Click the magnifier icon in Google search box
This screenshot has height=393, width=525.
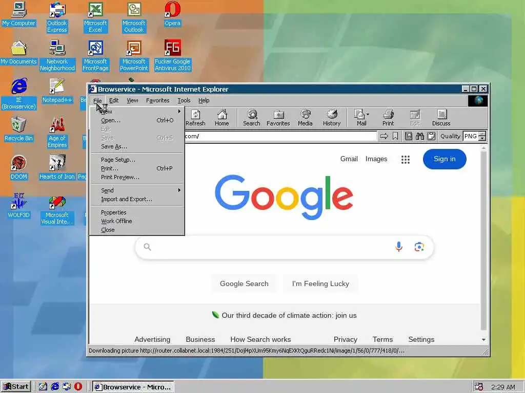click(147, 247)
